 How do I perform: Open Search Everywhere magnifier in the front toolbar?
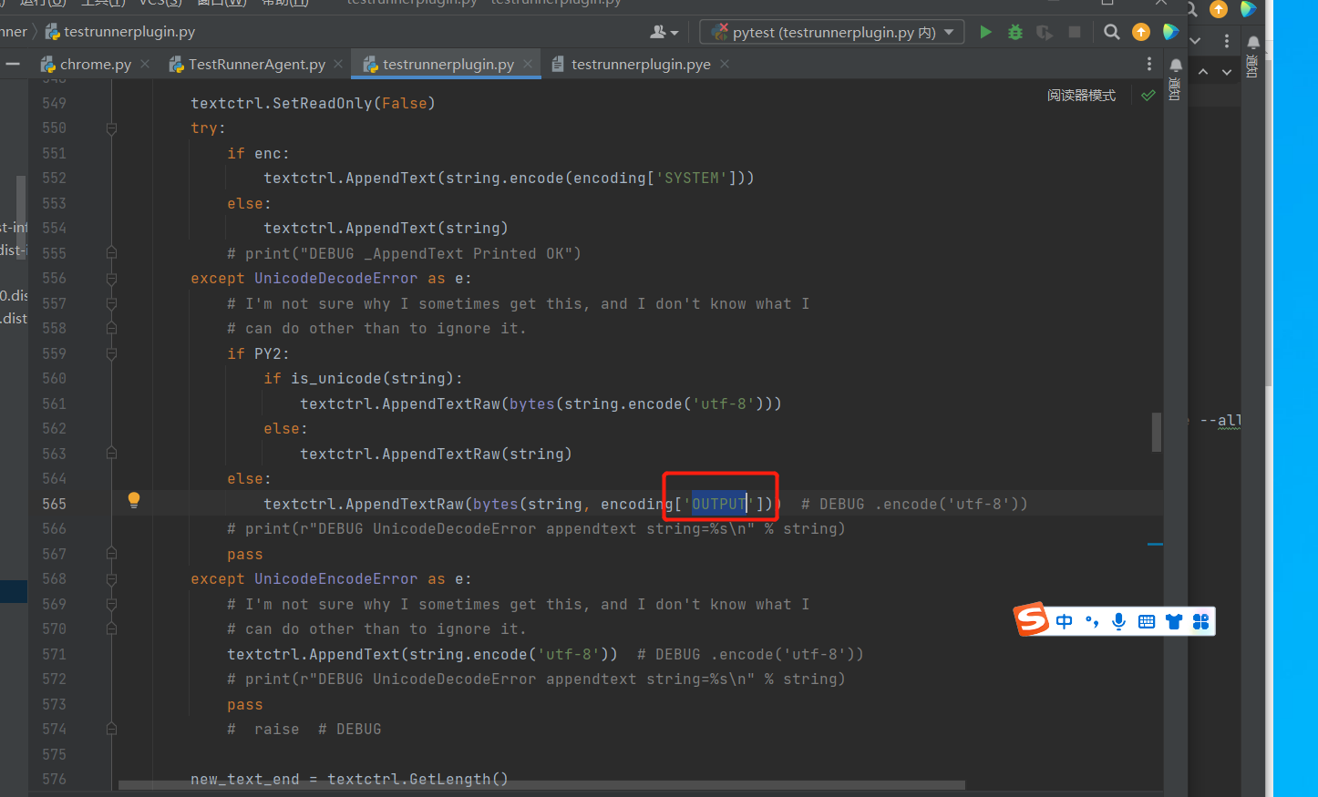pyautogui.click(x=1111, y=32)
